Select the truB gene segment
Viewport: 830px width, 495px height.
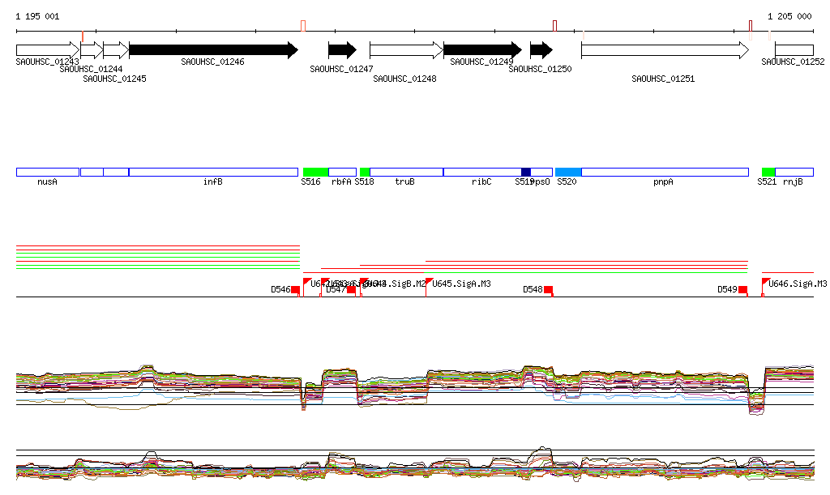point(405,173)
